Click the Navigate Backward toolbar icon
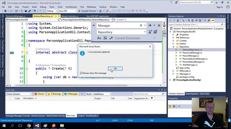The width and height of the screenshot is (231, 129). [5, 11]
